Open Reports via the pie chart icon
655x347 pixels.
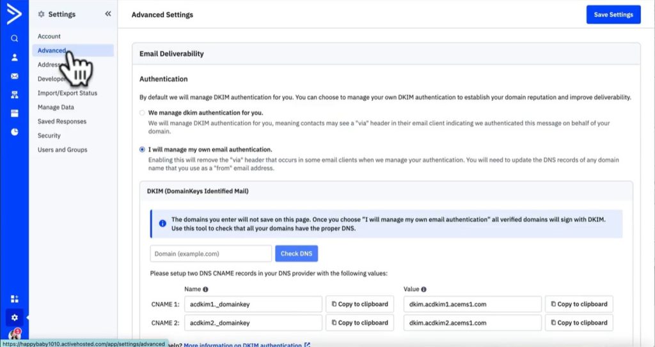coord(14,132)
